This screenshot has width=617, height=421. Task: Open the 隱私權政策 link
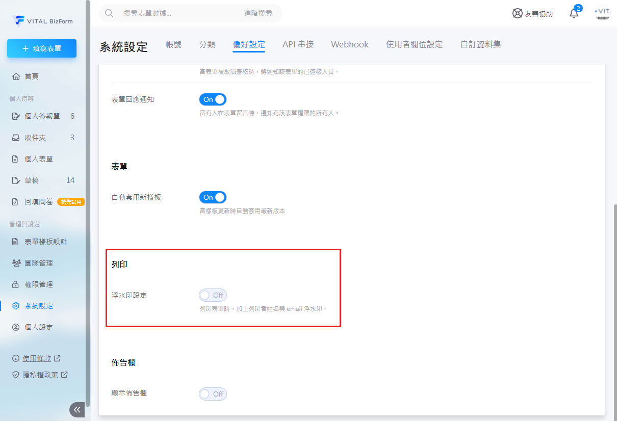[41, 375]
